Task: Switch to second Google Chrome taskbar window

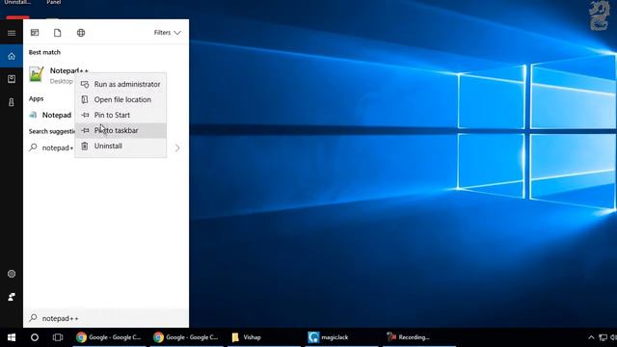Action: tap(185, 337)
